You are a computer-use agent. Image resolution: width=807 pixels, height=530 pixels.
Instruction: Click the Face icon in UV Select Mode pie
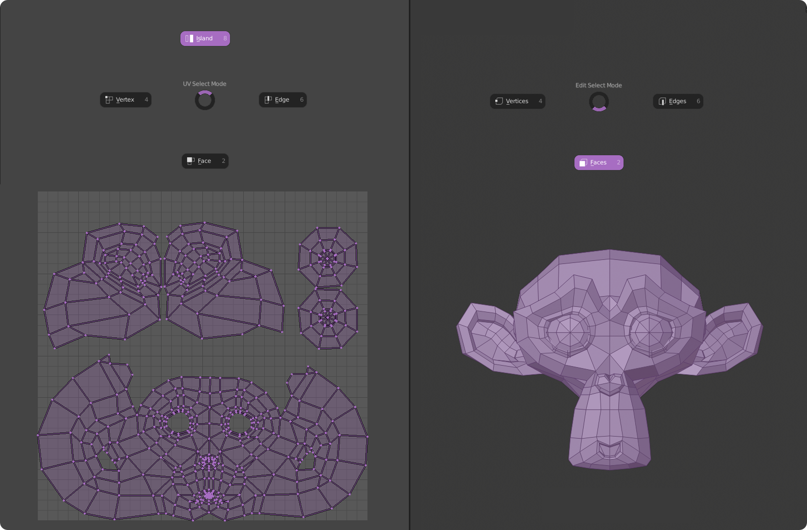click(x=191, y=161)
